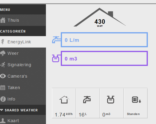Select the 0 L/m water flow bar
156x124 pixels.
pyautogui.click(x=104, y=40)
